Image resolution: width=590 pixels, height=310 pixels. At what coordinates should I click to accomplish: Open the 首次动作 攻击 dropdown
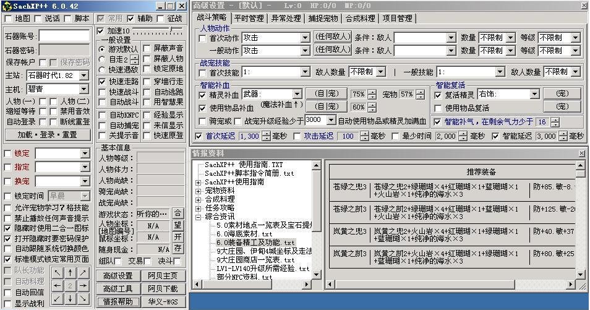tap(305, 38)
